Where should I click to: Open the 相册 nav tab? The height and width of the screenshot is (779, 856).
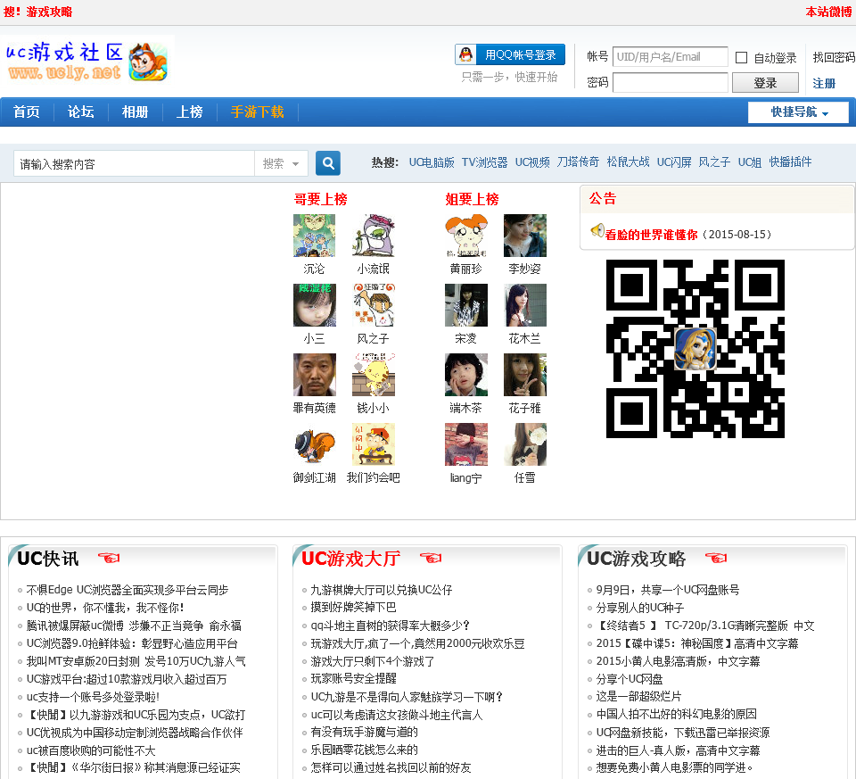(x=135, y=112)
